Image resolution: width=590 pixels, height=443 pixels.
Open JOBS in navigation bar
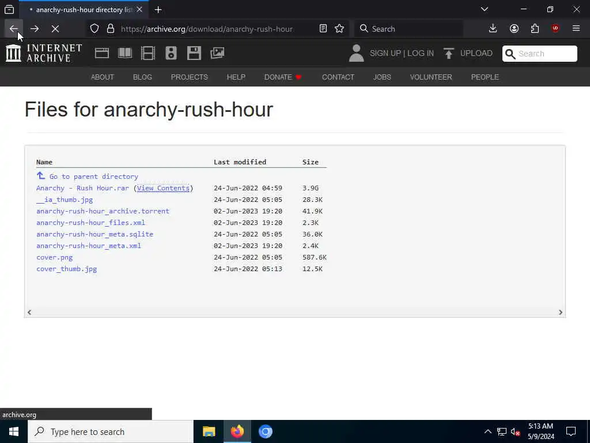pos(382,77)
